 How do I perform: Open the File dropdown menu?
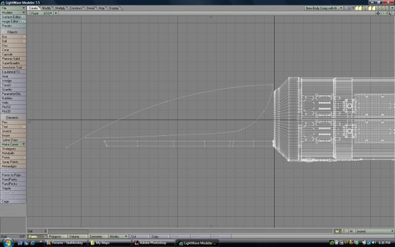[13, 8]
